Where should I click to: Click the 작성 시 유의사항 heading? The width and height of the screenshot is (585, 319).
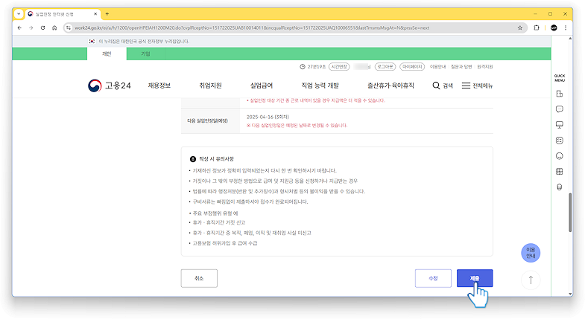coord(216,159)
